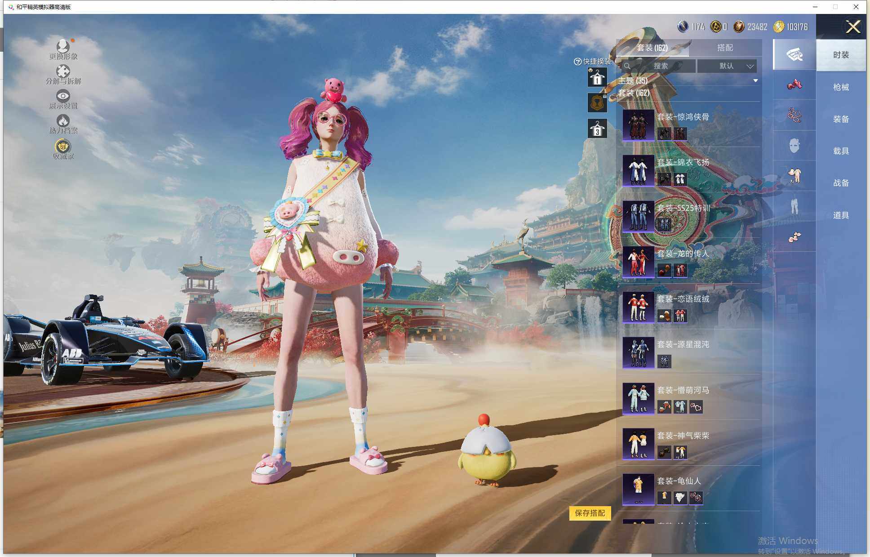The width and height of the screenshot is (870, 557).
Task: Select the face mask category icon
Action: [x=794, y=146]
